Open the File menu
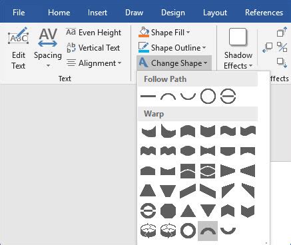Viewport: 291px width, 245px height. coord(19,13)
